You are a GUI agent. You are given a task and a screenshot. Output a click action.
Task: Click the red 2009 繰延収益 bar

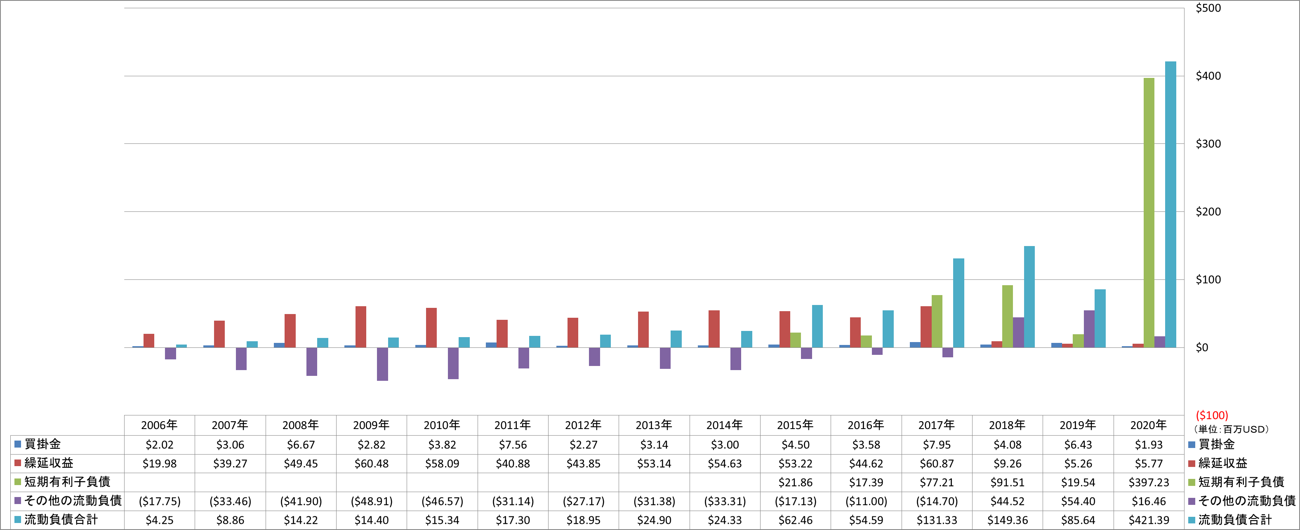click(x=360, y=327)
